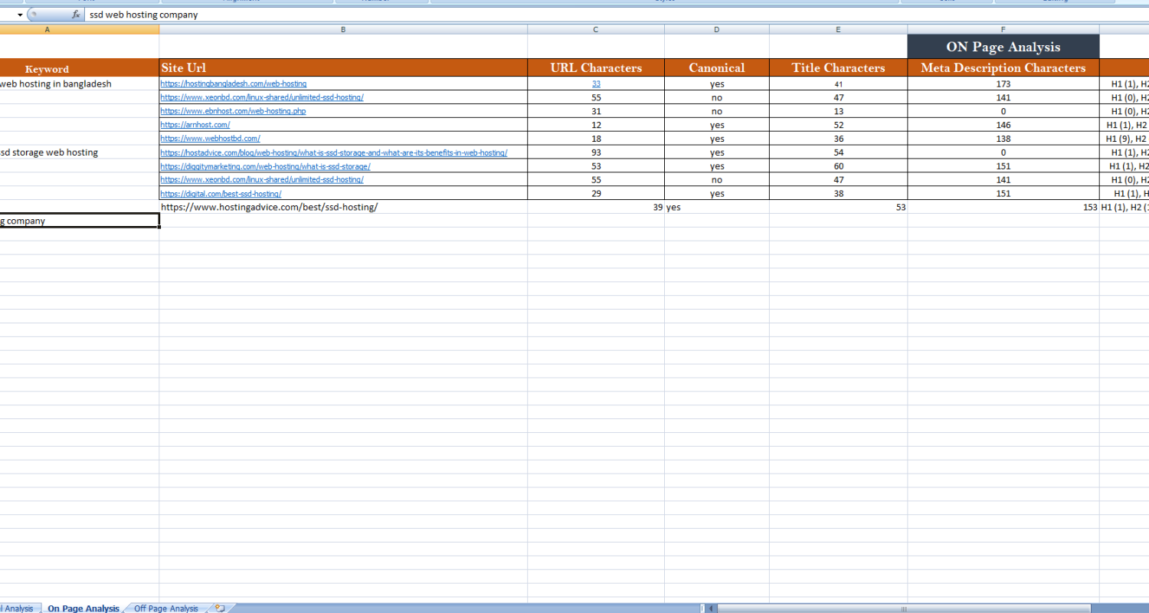The image size is (1149, 613).
Task: Select column E header
Action: [x=838, y=29]
